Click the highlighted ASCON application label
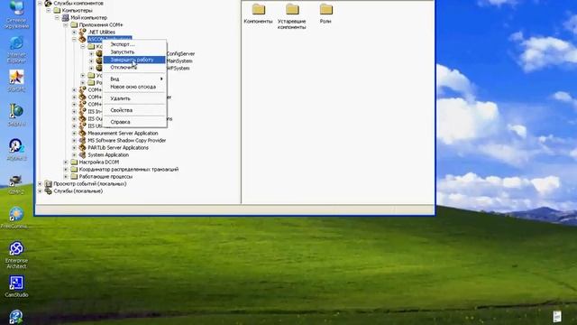Viewport: 577px width, 325px height. pos(109,38)
